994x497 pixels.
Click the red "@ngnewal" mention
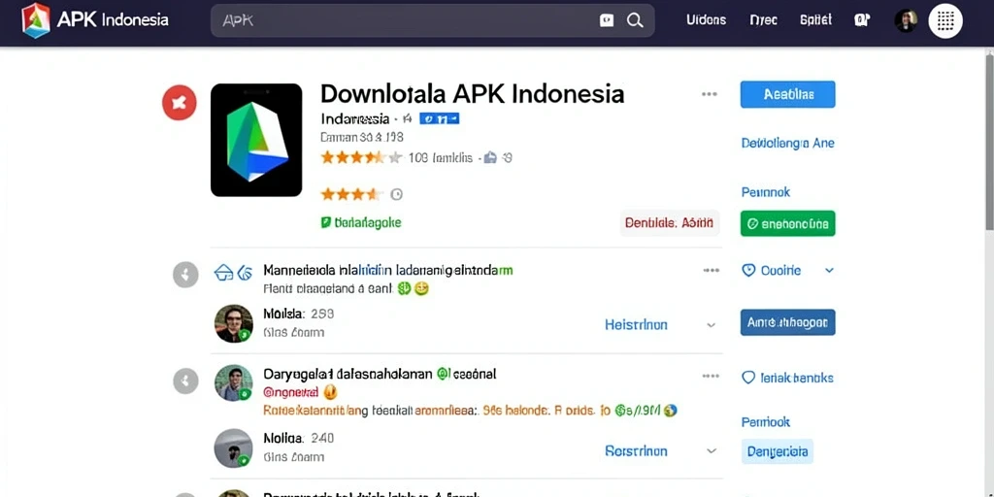pos(291,392)
